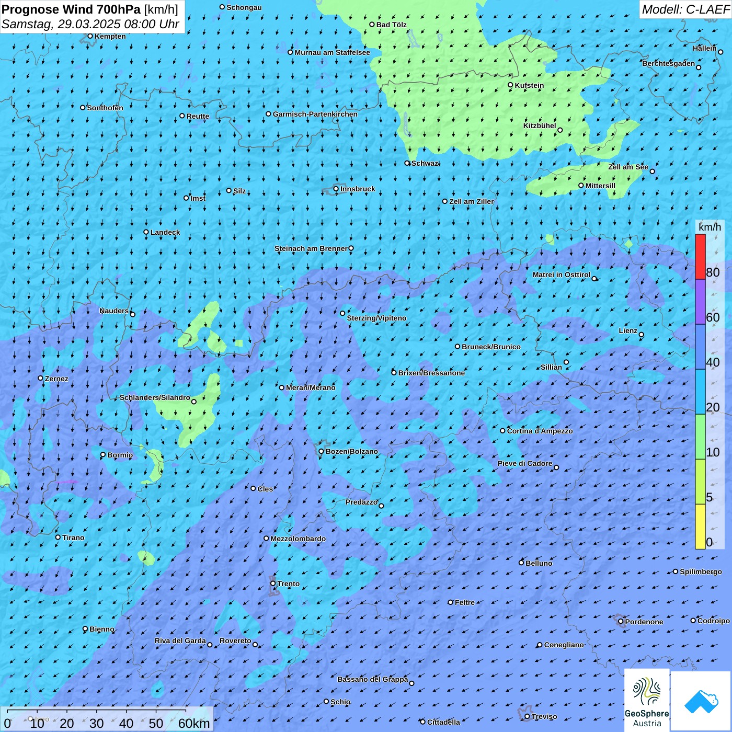Click the 'Schongau' label

[244, 7]
